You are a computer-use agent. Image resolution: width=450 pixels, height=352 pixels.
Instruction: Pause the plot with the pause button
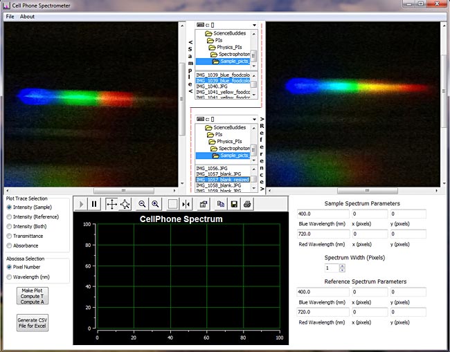click(x=95, y=204)
